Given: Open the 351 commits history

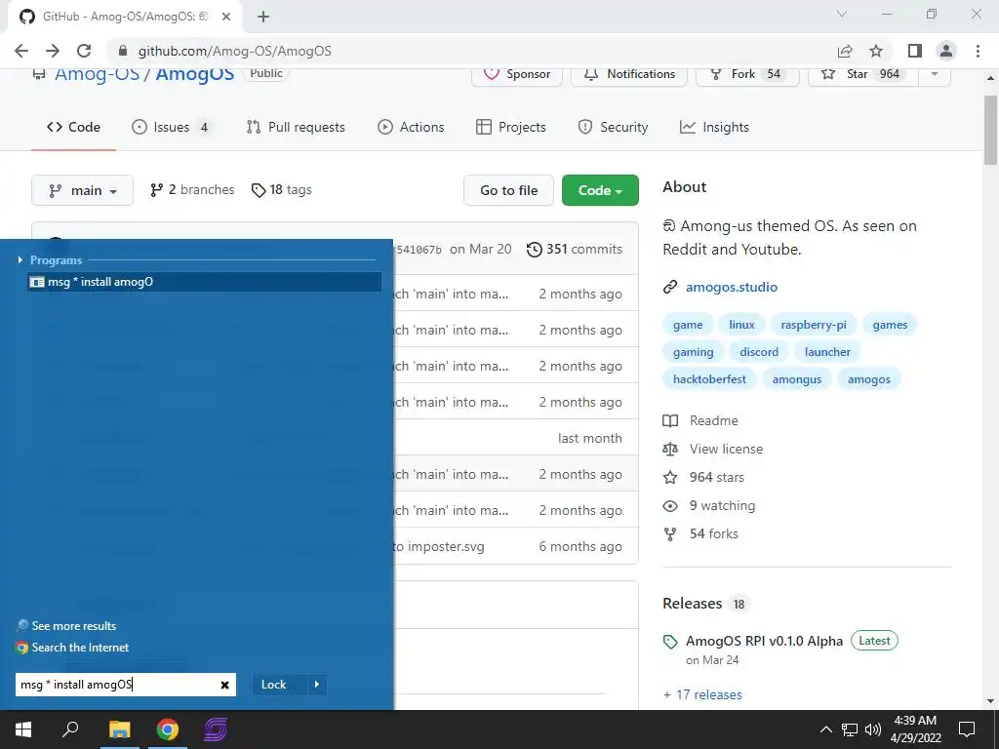Looking at the screenshot, I should [x=575, y=249].
